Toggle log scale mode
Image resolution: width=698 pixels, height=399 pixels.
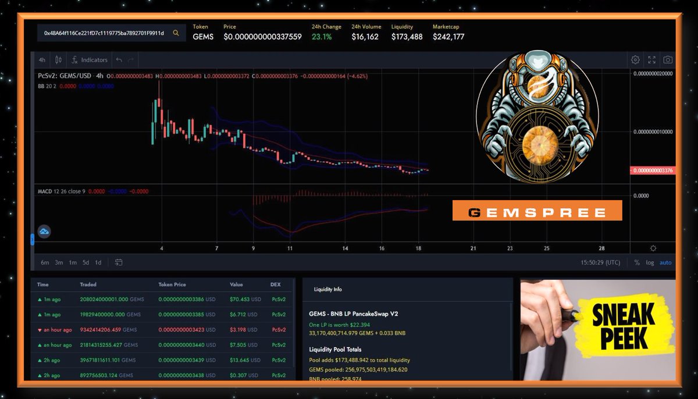point(650,262)
